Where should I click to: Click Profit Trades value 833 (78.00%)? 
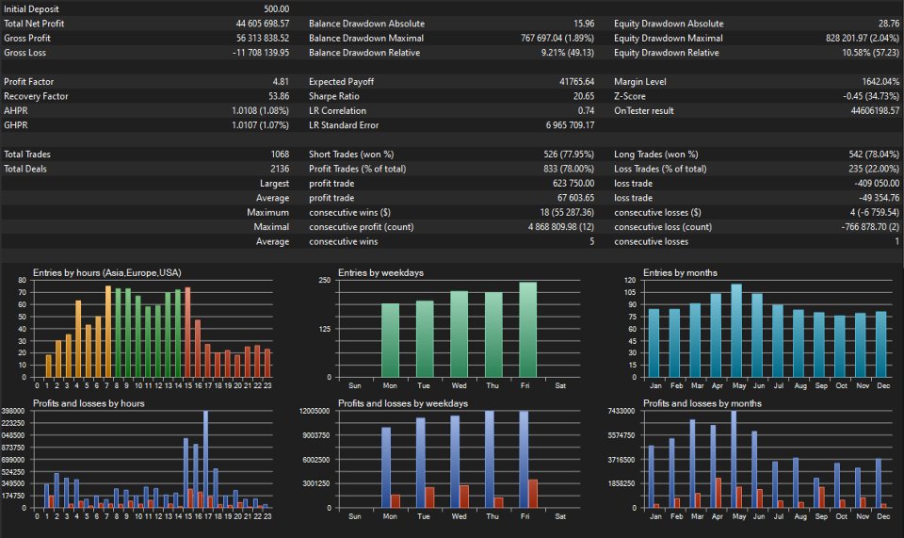click(569, 169)
